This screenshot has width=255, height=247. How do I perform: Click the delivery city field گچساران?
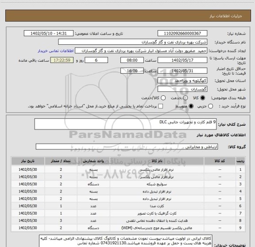(x=182, y=89)
